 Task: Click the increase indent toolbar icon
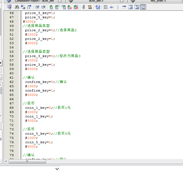37,7
